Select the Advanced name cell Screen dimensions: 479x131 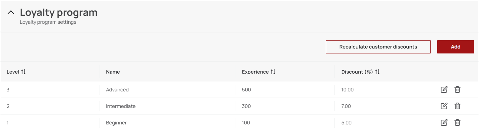coord(117,89)
